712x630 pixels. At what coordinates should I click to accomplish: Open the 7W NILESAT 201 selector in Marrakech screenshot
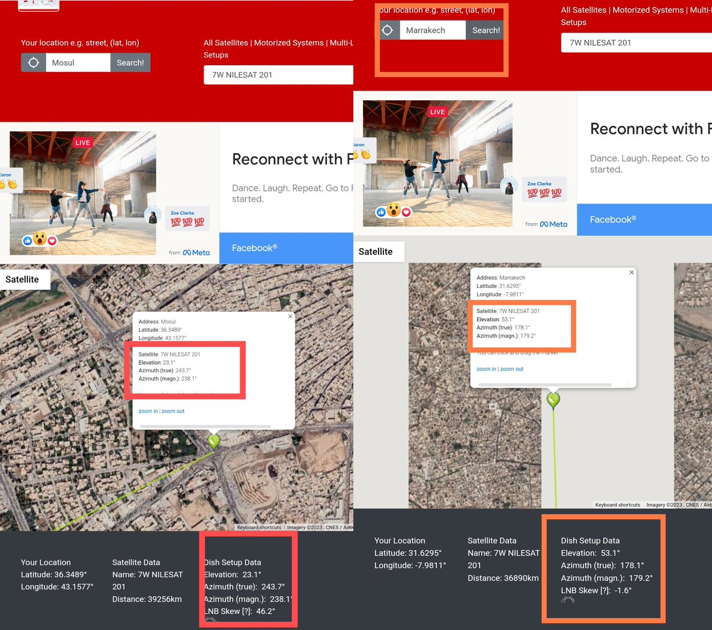[x=636, y=43]
